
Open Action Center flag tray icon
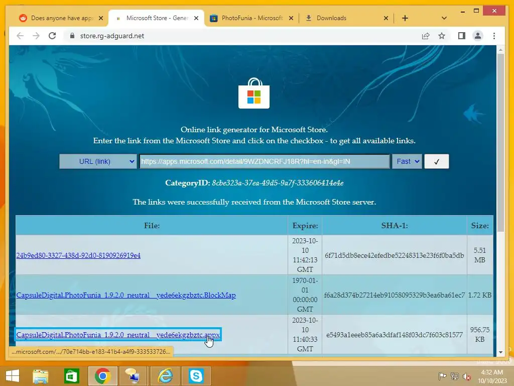pyautogui.click(x=442, y=376)
